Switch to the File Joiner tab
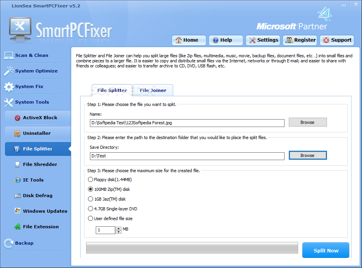 pos(153,90)
